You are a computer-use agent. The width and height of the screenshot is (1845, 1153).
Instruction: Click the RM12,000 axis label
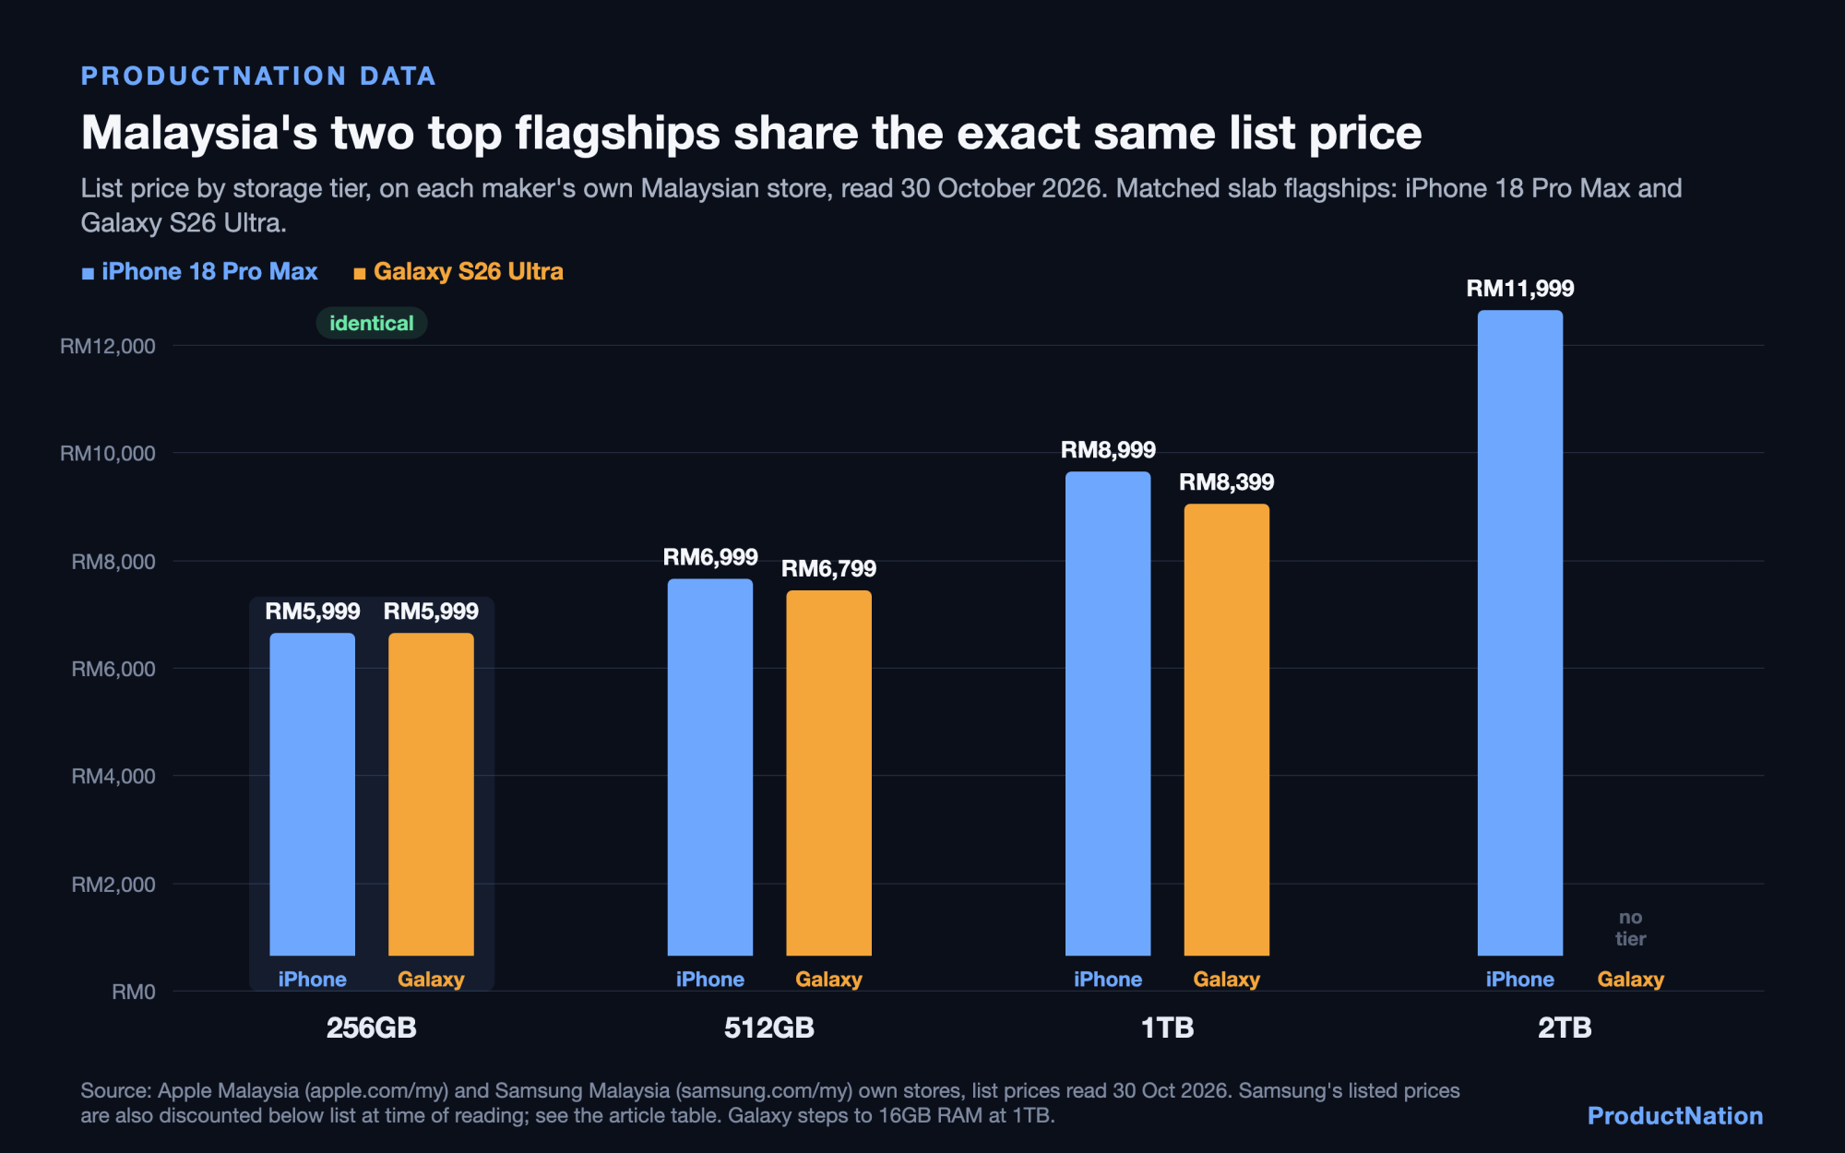pos(108,346)
